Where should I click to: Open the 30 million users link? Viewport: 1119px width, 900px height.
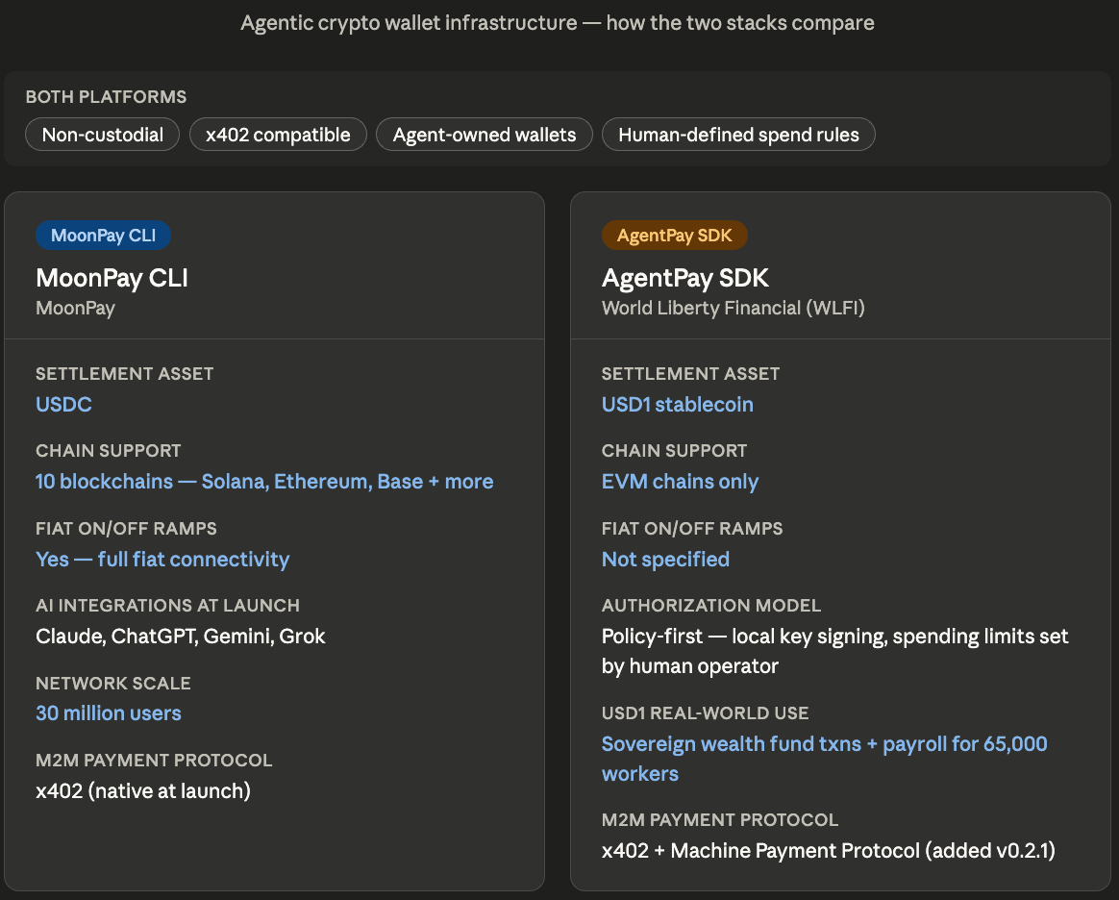point(109,713)
